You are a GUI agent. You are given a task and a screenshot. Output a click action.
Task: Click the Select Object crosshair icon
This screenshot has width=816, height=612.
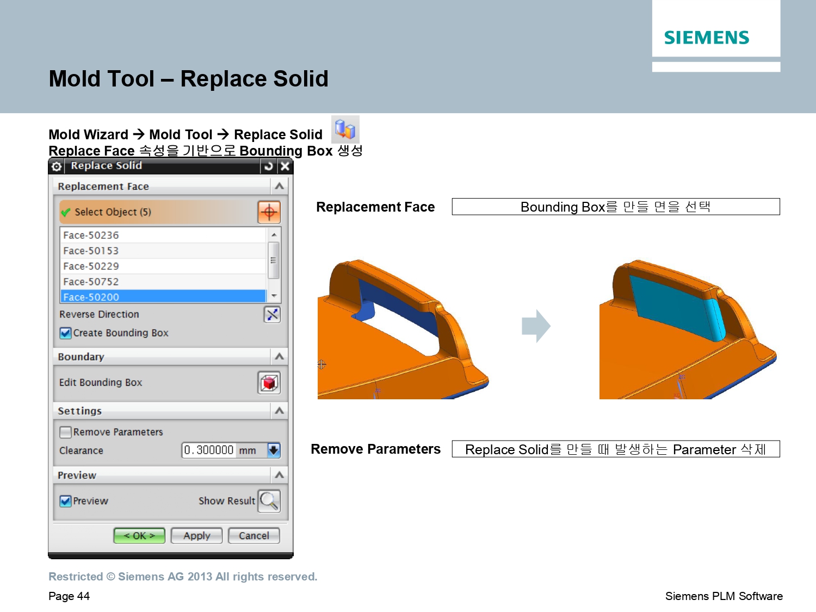269,212
